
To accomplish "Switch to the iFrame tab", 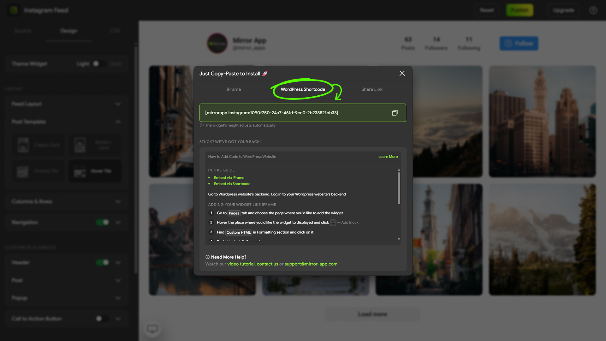I will tap(234, 90).
